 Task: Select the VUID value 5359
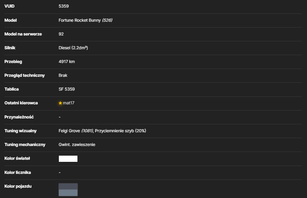64,6
